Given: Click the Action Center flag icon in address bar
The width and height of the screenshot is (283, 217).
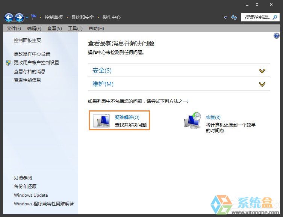Looking at the screenshot, I should click(x=33, y=17).
